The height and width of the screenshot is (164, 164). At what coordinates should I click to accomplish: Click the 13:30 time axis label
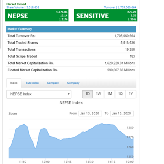90,162
